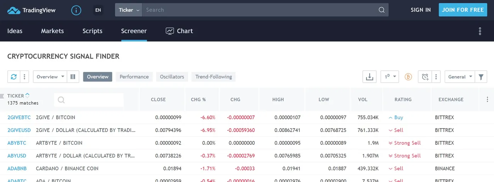Click the ticker filter input box
This screenshot has height=182, width=494.
[89, 100]
